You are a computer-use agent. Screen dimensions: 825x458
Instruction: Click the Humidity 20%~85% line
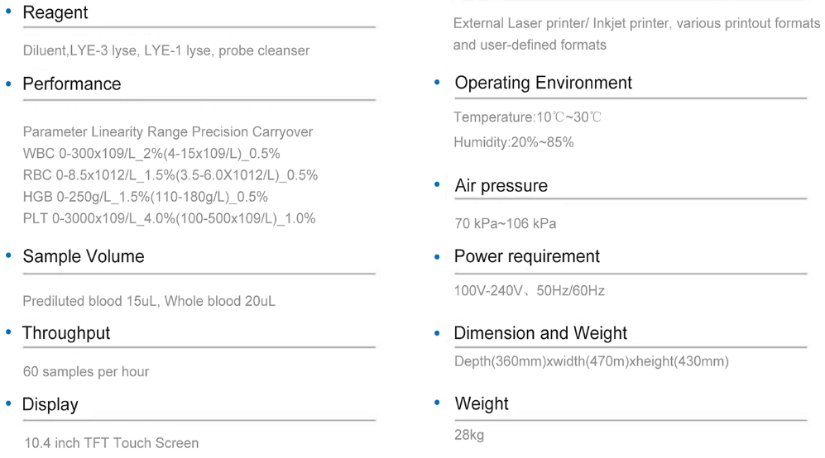(514, 142)
